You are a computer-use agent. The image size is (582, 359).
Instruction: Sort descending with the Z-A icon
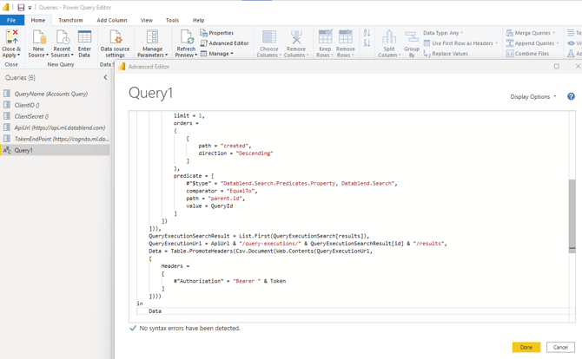tap(367, 43)
